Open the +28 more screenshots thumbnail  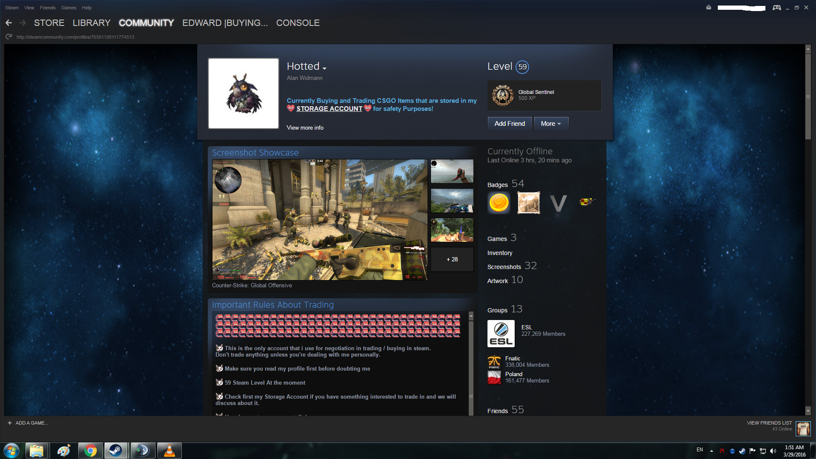point(452,259)
